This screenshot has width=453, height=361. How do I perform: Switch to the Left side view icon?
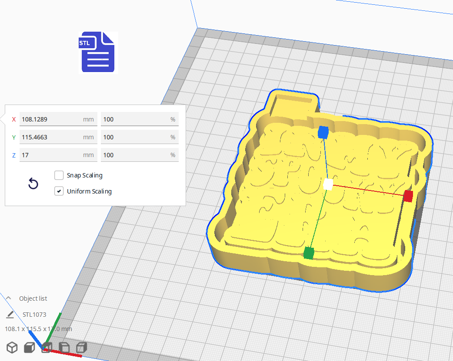(x=63, y=347)
